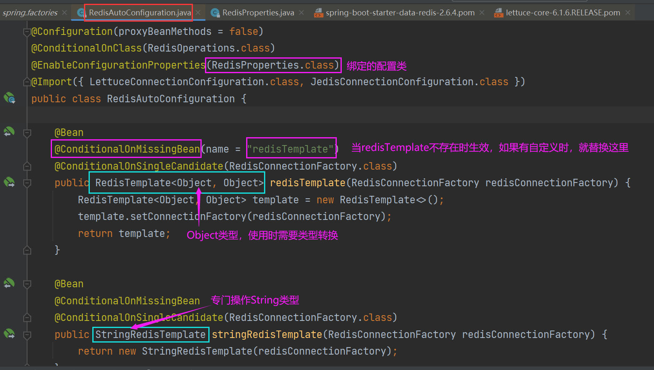Click class name RedisAutoConfiguration in declaration

(171, 99)
